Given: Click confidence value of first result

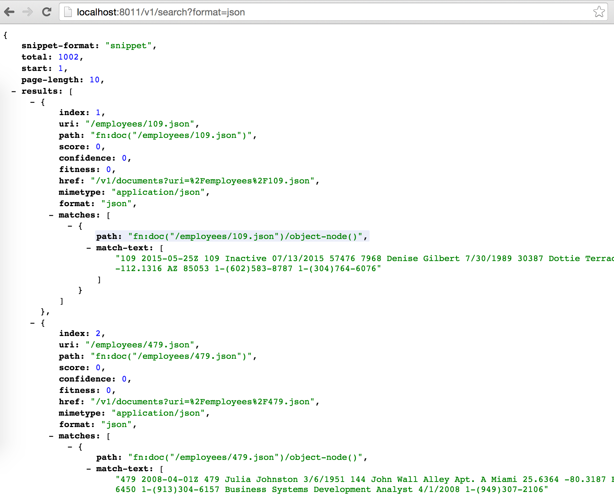Looking at the screenshot, I should [x=124, y=158].
